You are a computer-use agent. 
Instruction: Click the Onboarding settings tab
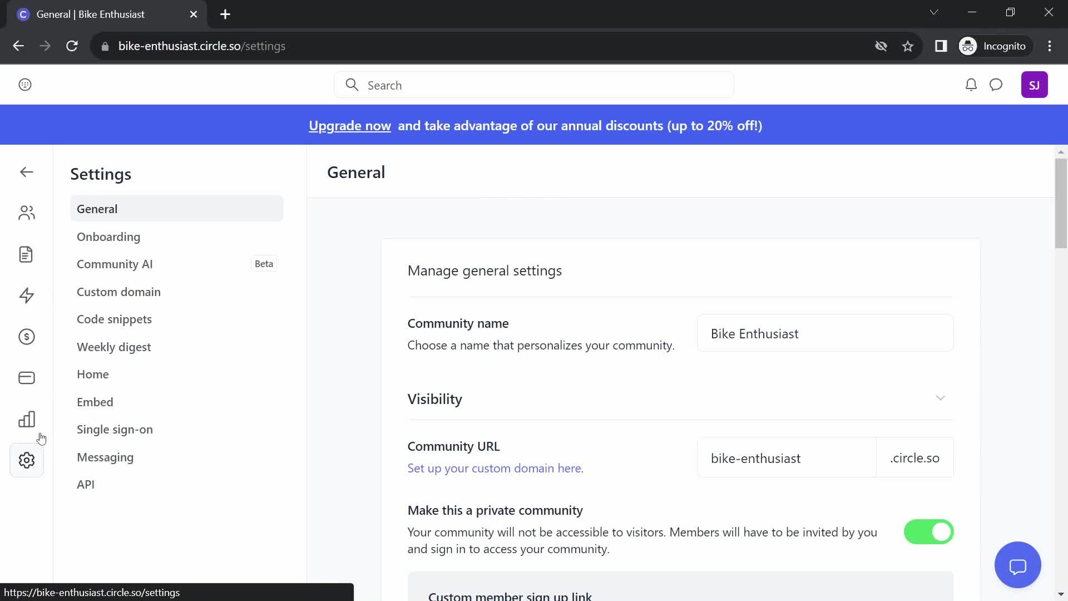coord(108,237)
